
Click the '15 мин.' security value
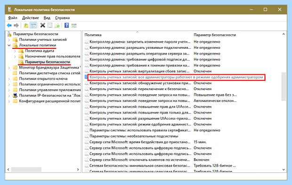point(200,142)
